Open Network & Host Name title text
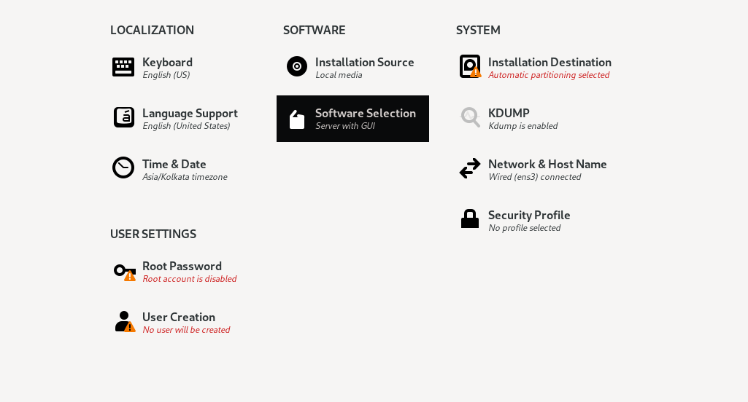The width and height of the screenshot is (748, 402). 547,164
